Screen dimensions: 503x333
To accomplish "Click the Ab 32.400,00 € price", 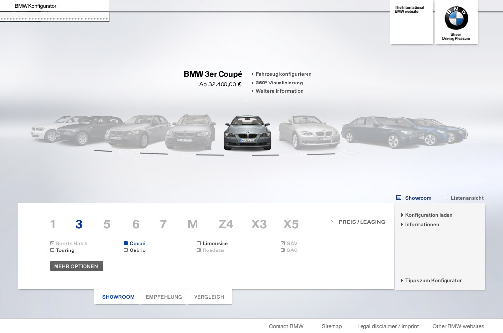I will coord(221,84).
